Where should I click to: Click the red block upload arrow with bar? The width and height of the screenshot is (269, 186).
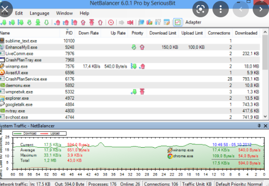click(x=92, y=23)
